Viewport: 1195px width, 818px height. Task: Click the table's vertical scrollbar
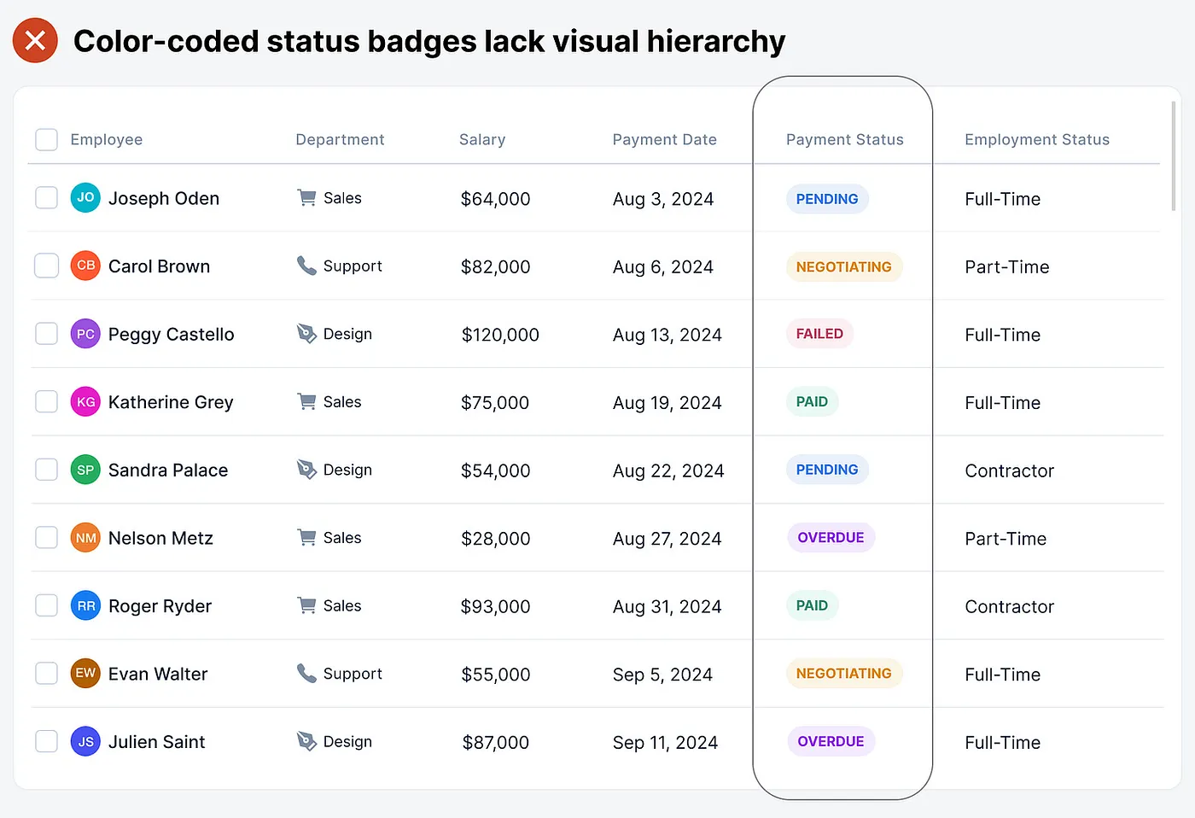pyautogui.click(x=1174, y=155)
